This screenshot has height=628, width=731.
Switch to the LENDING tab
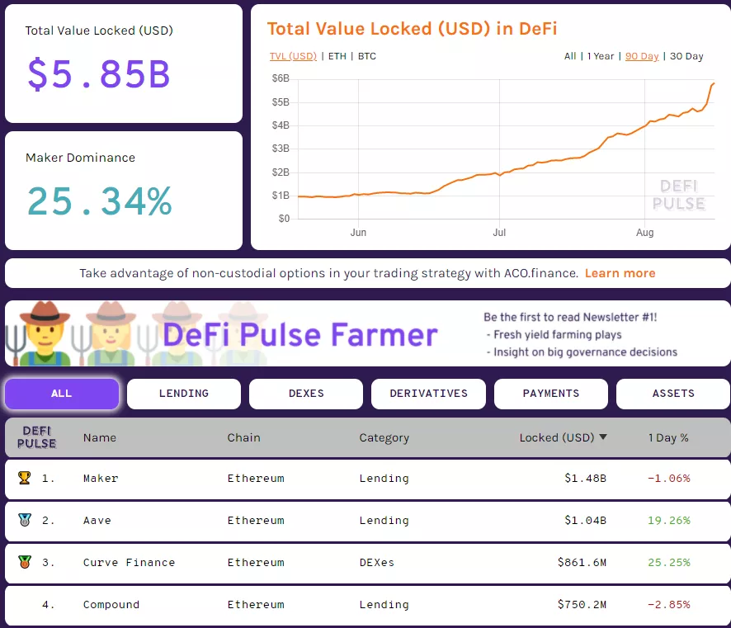click(x=183, y=394)
